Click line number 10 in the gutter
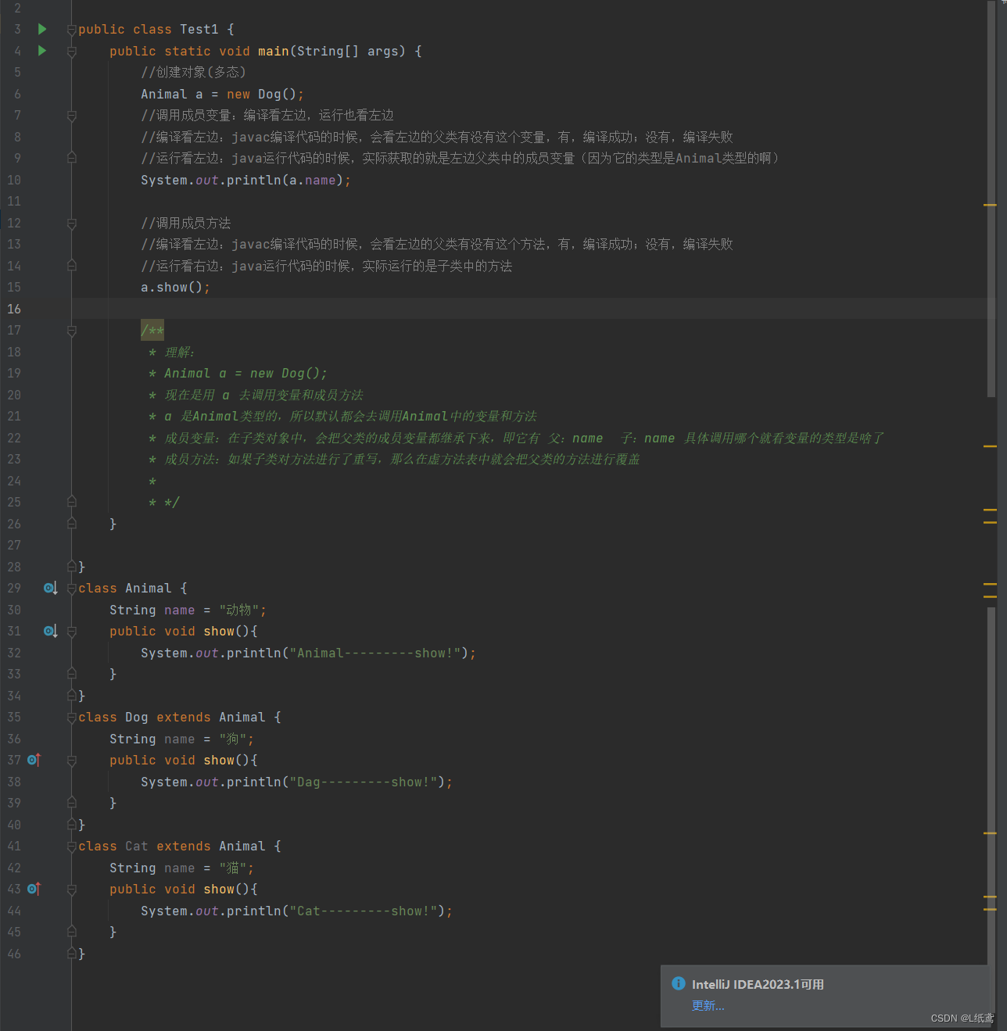Viewport: 1007px width, 1031px height. pos(14,180)
